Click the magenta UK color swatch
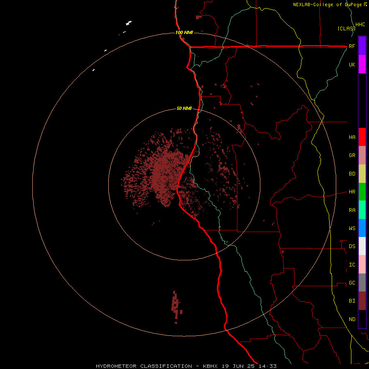This screenshot has width=369, height=369. [x=362, y=64]
